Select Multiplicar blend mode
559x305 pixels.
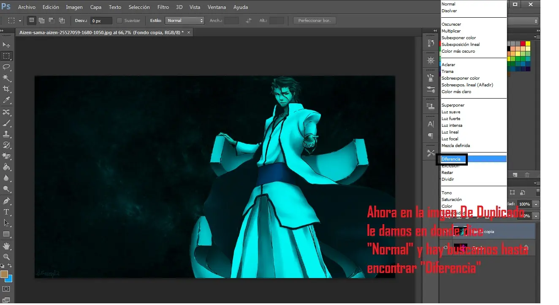click(474, 31)
